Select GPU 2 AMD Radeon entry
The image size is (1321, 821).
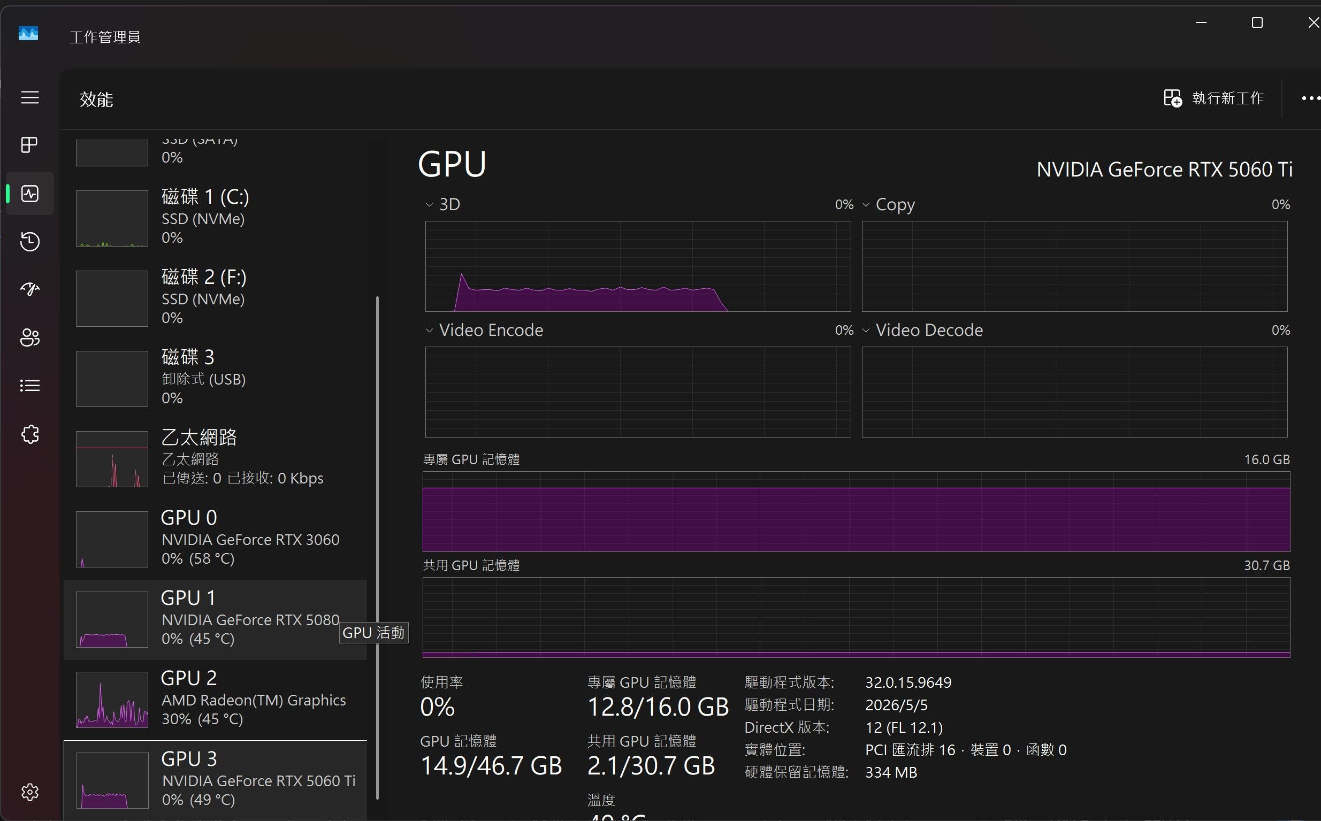click(216, 700)
